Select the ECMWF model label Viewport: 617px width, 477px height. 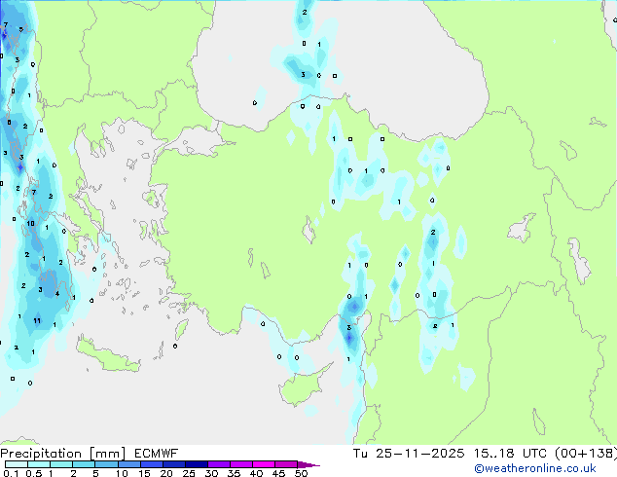[x=157, y=454]
